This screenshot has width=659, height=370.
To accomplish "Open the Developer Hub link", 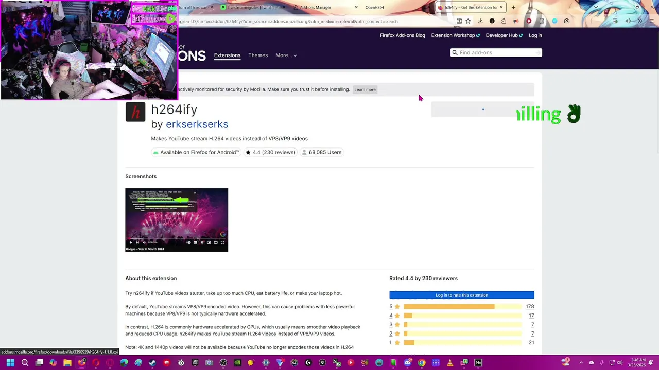I will pos(504,35).
